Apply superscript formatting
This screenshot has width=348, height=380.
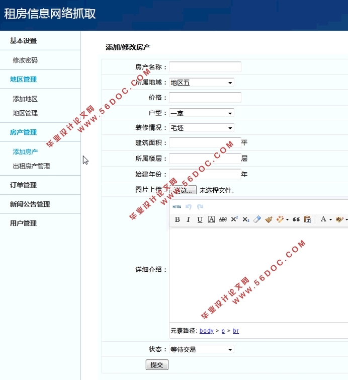[234, 219]
